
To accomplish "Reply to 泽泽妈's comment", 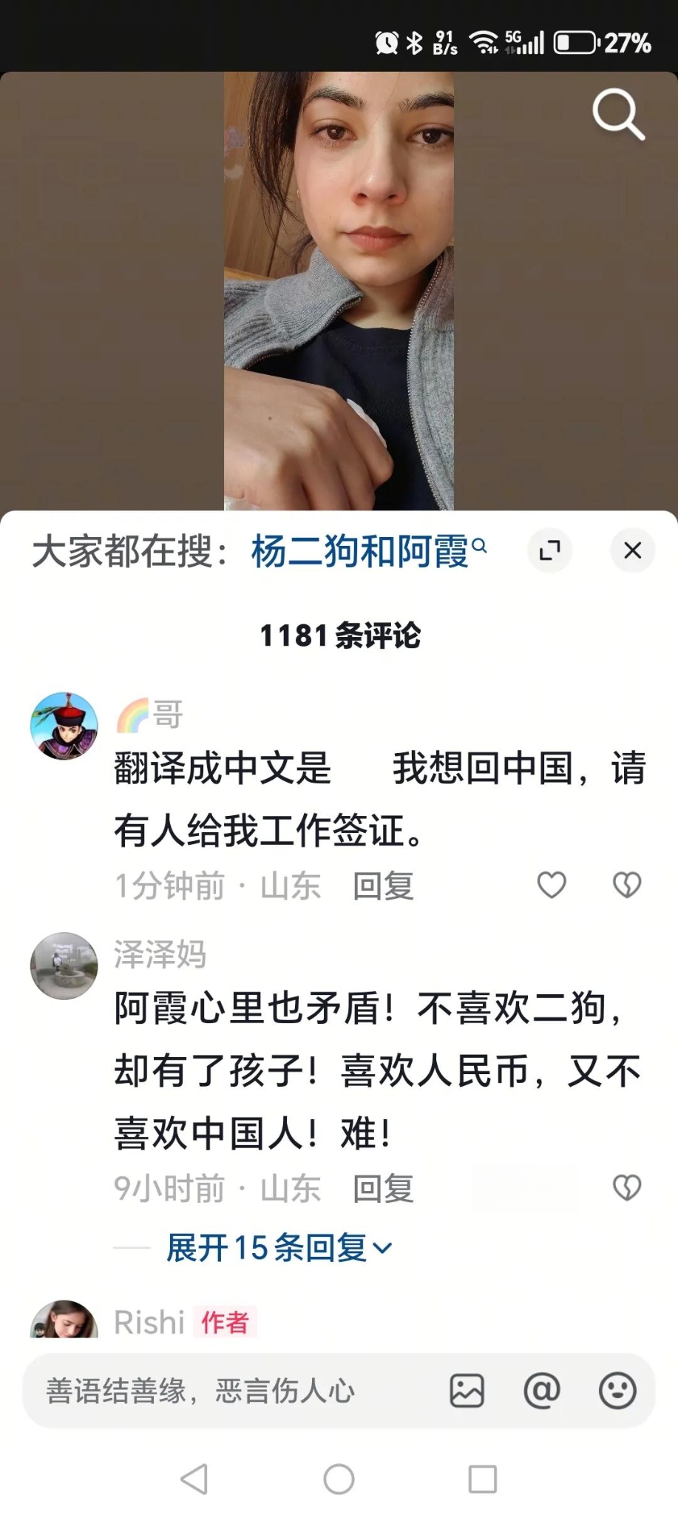I will [383, 1189].
